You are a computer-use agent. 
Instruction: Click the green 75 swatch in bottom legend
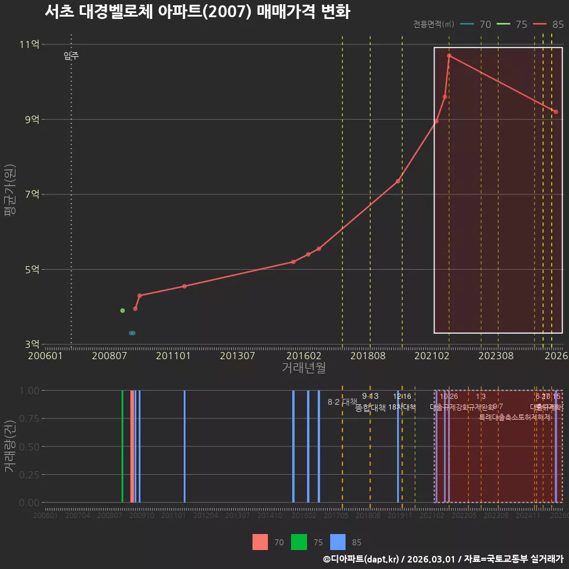coord(299,542)
